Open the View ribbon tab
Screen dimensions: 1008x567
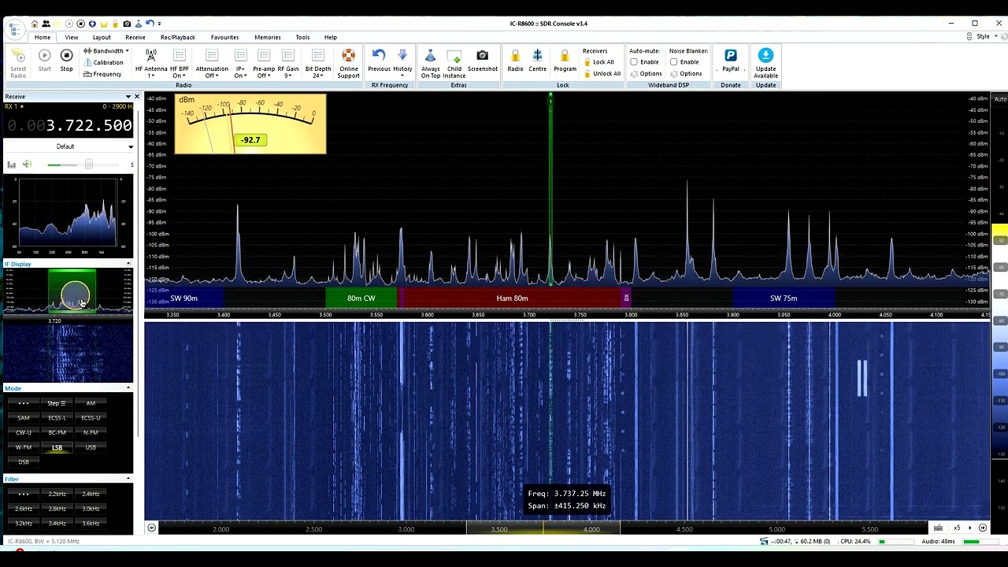coord(71,37)
